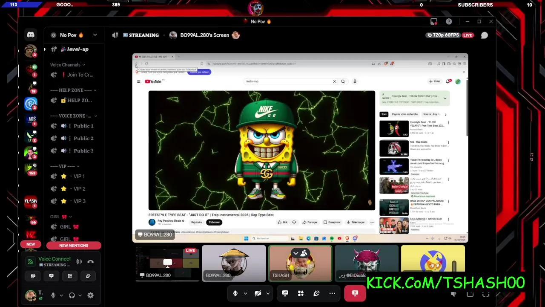Click Télécharger button in shared YouTube page
The width and height of the screenshot is (545, 307).
click(356, 222)
